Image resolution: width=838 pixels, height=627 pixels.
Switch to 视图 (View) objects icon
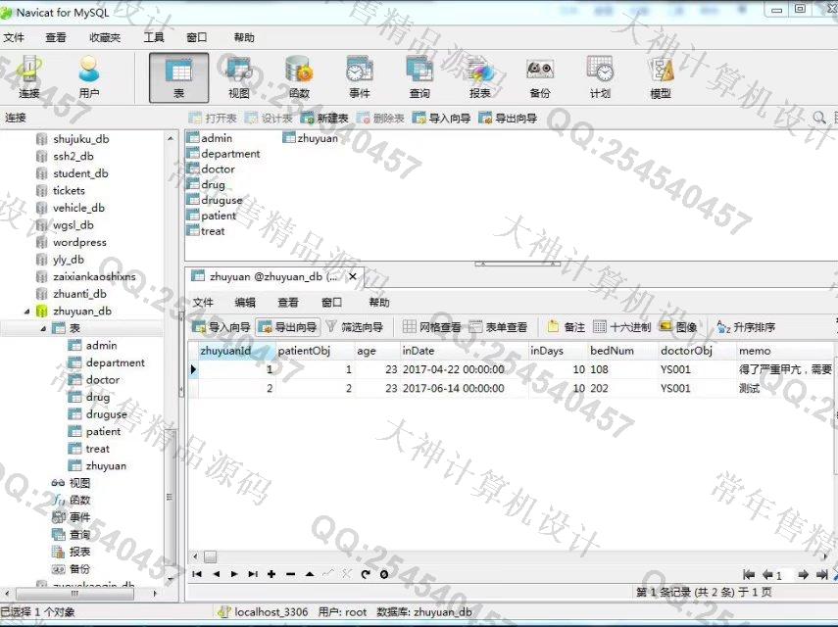click(x=239, y=78)
